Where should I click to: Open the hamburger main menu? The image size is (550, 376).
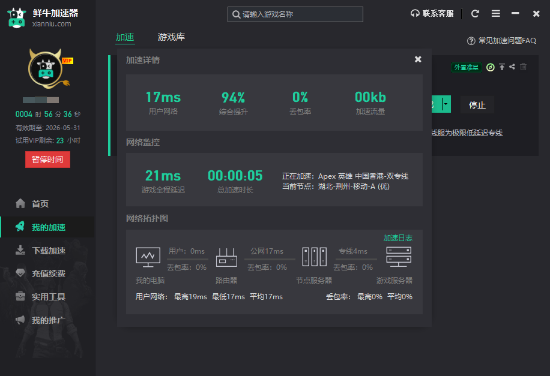(x=495, y=14)
